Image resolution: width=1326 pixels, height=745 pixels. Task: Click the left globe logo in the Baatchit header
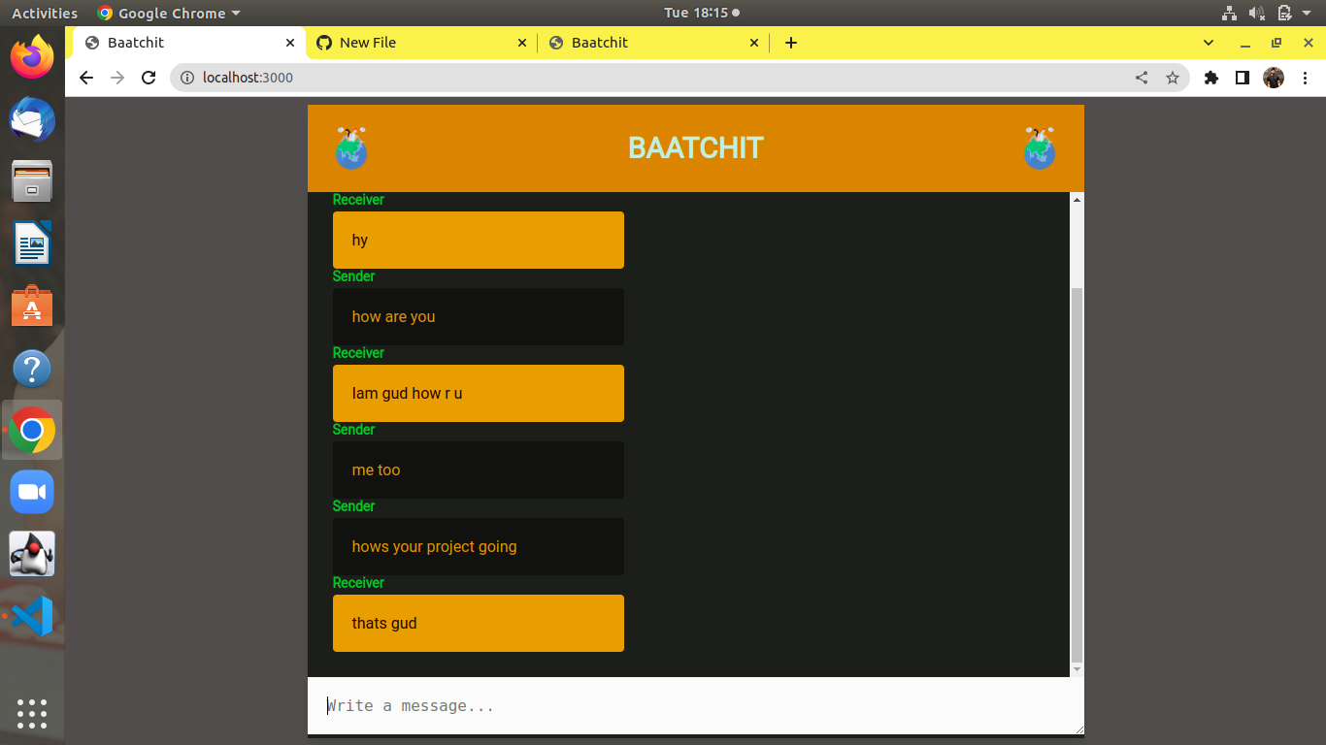point(351,147)
